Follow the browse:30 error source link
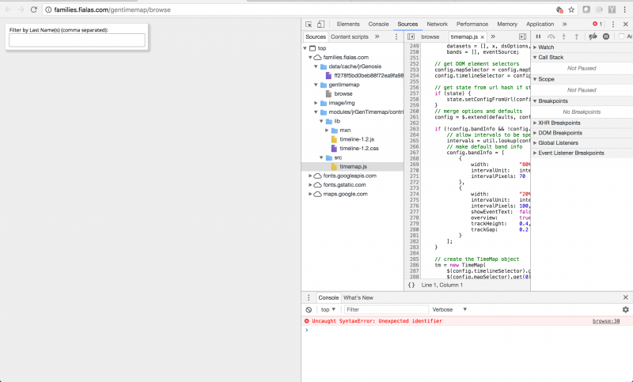633x382 pixels. click(606, 321)
